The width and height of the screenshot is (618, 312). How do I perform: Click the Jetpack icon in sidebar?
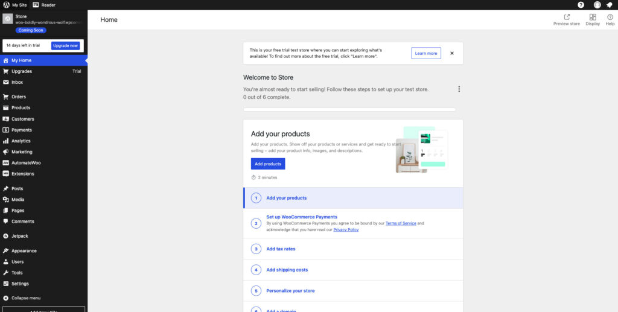[x=5, y=237]
